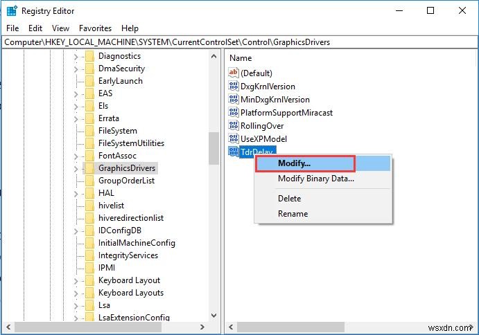479x335 pixels.
Task: Choose Modify... from the context menu
Action: click(x=323, y=163)
